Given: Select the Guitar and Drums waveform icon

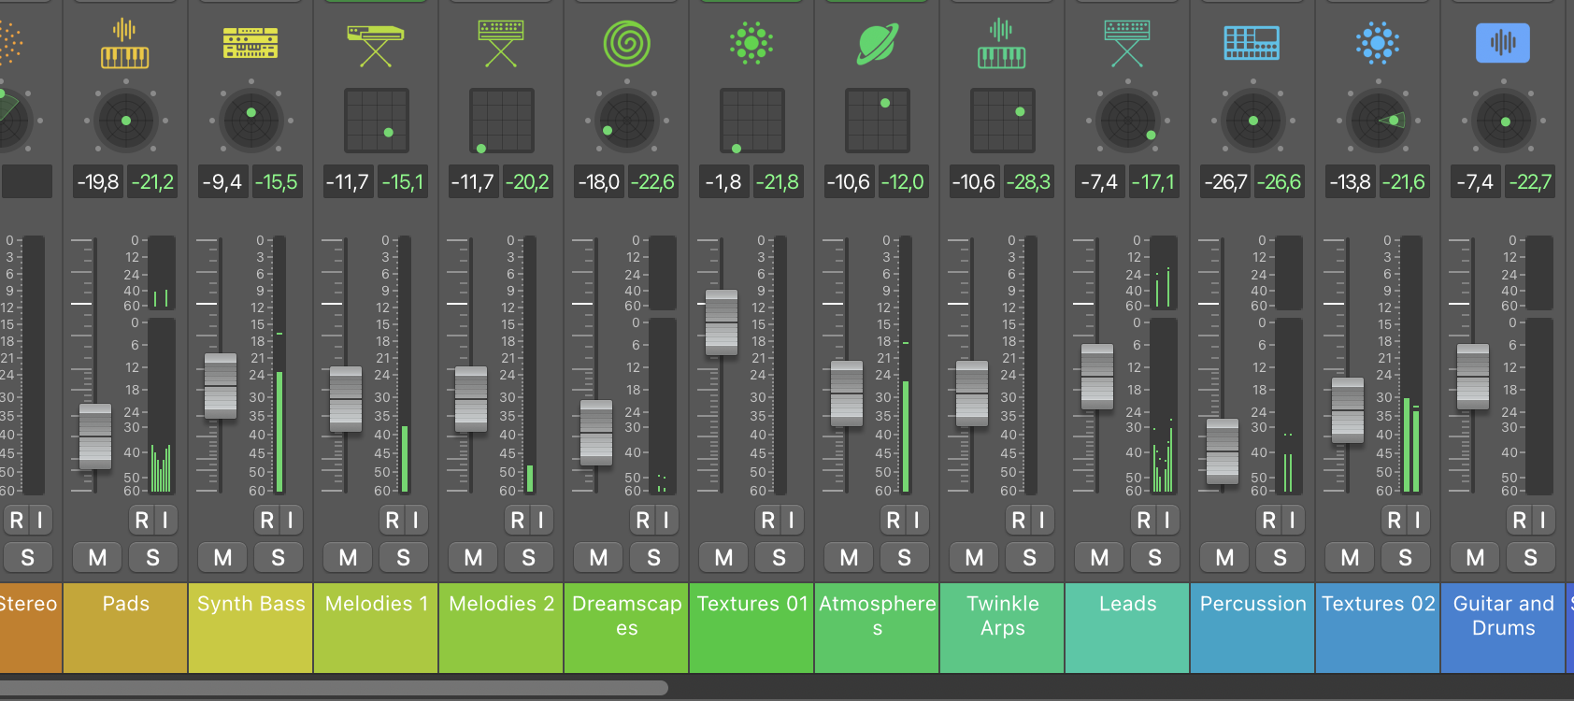Looking at the screenshot, I should pyautogui.click(x=1503, y=44).
